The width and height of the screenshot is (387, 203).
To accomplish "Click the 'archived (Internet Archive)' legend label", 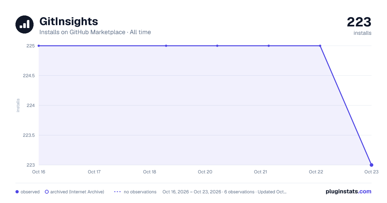I will [x=77, y=192].
